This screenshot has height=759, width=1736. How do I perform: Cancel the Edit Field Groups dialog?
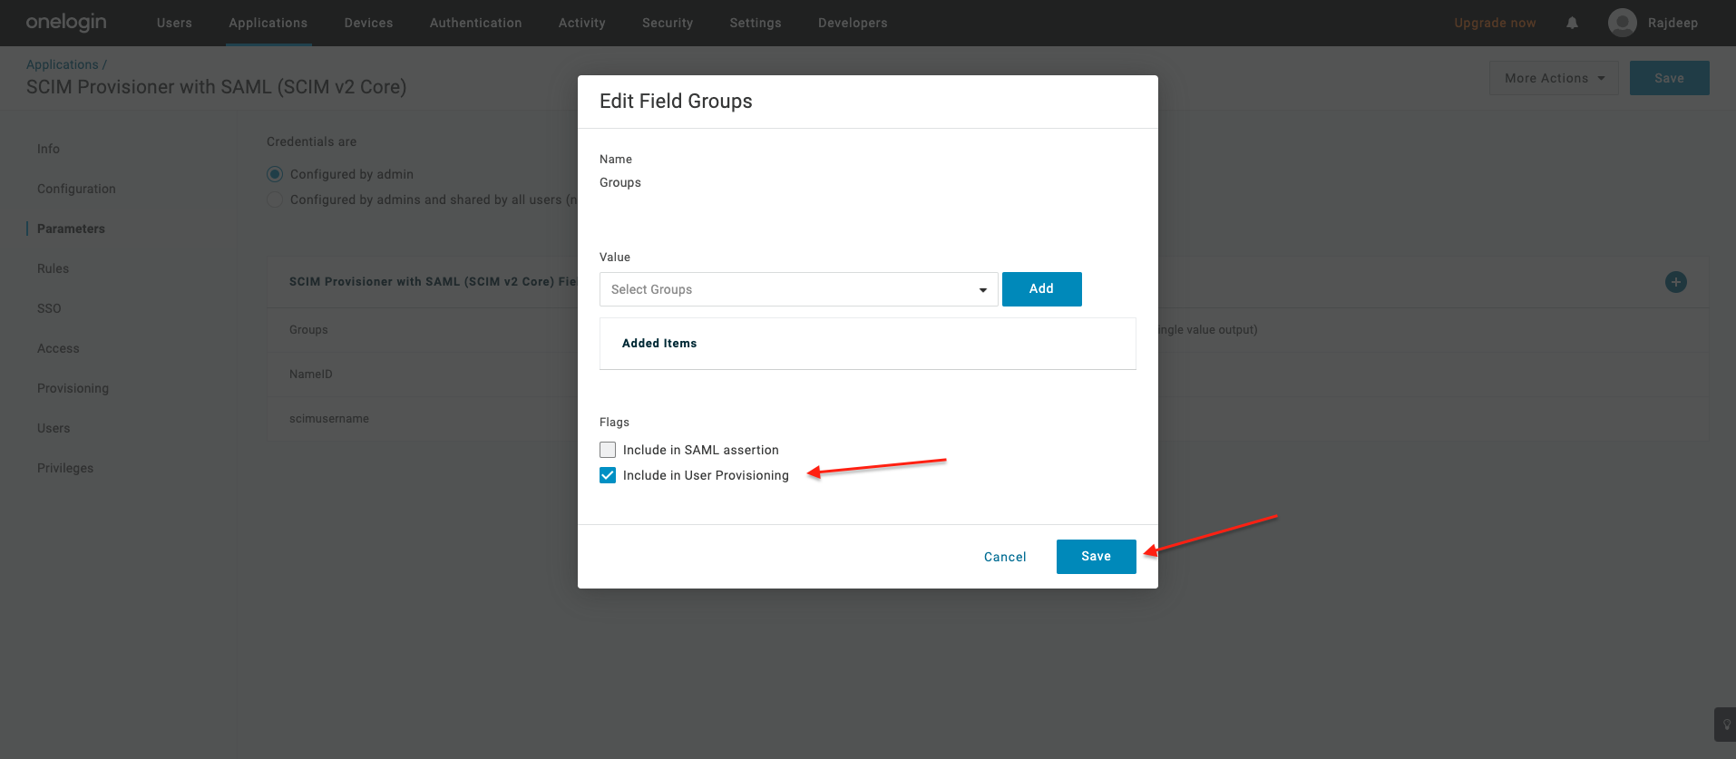pos(1005,557)
